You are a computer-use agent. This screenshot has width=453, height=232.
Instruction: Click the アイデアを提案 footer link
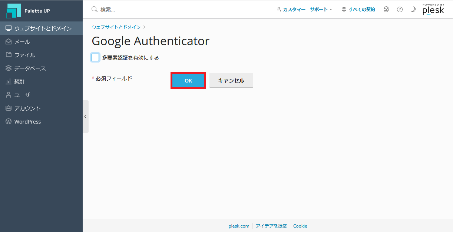[271, 226]
